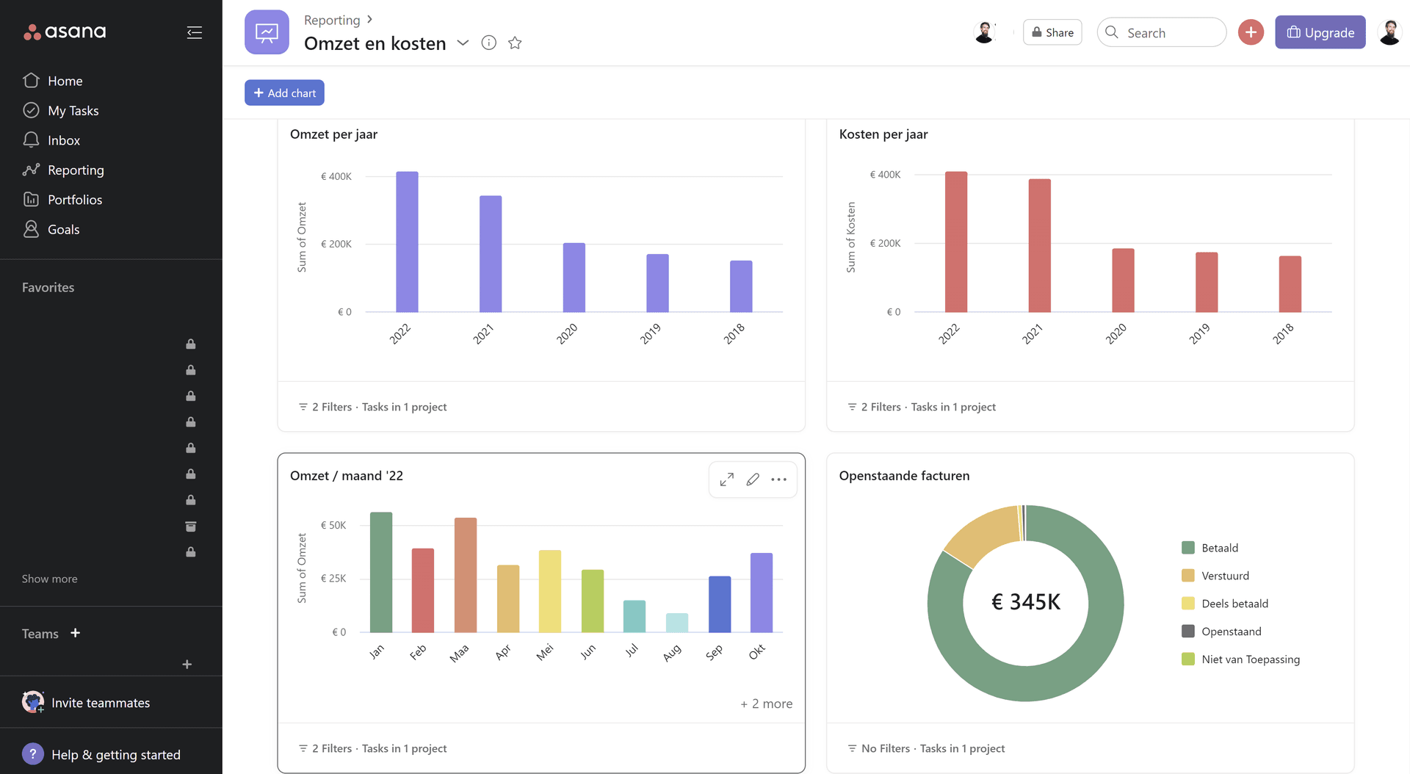The width and height of the screenshot is (1410, 774).
Task: Edit the Omzet / maand '22 chart
Action: coord(753,480)
